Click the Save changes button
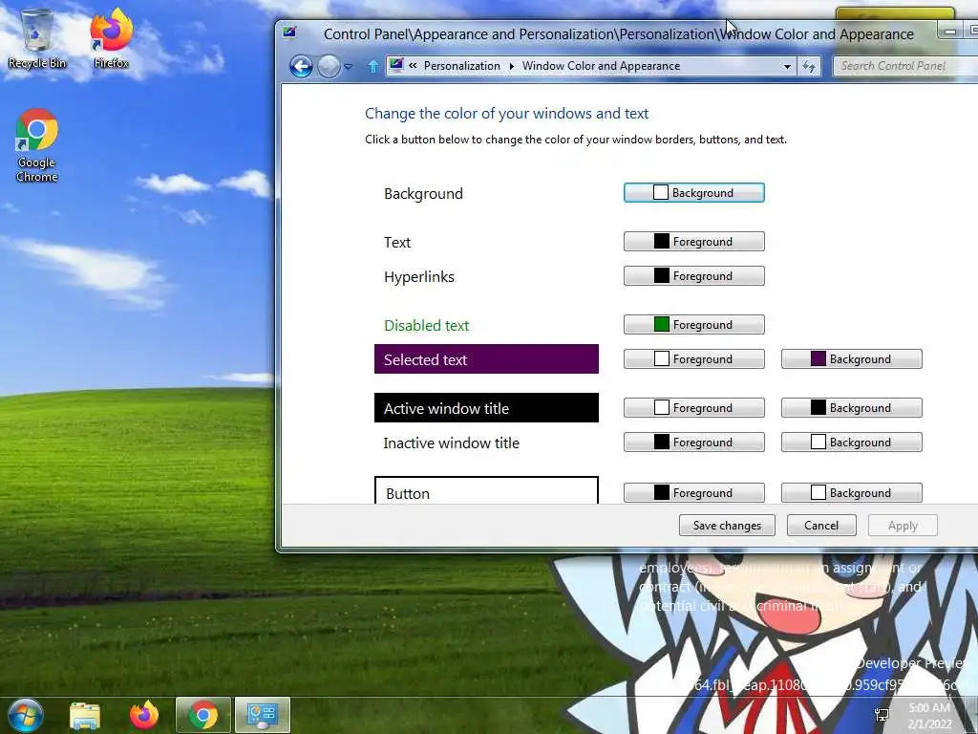The height and width of the screenshot is (734, 978). point(727,526)
